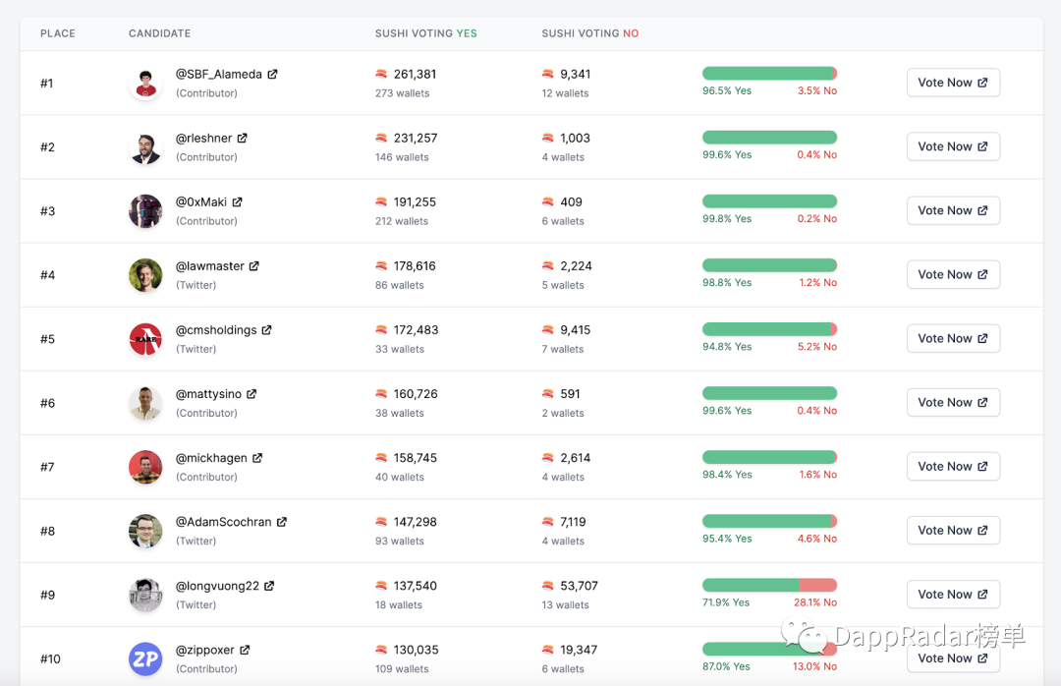Open external link icon beside @SBF_Alameda
The image size is (1061, 686).
(x=272, y=74)
